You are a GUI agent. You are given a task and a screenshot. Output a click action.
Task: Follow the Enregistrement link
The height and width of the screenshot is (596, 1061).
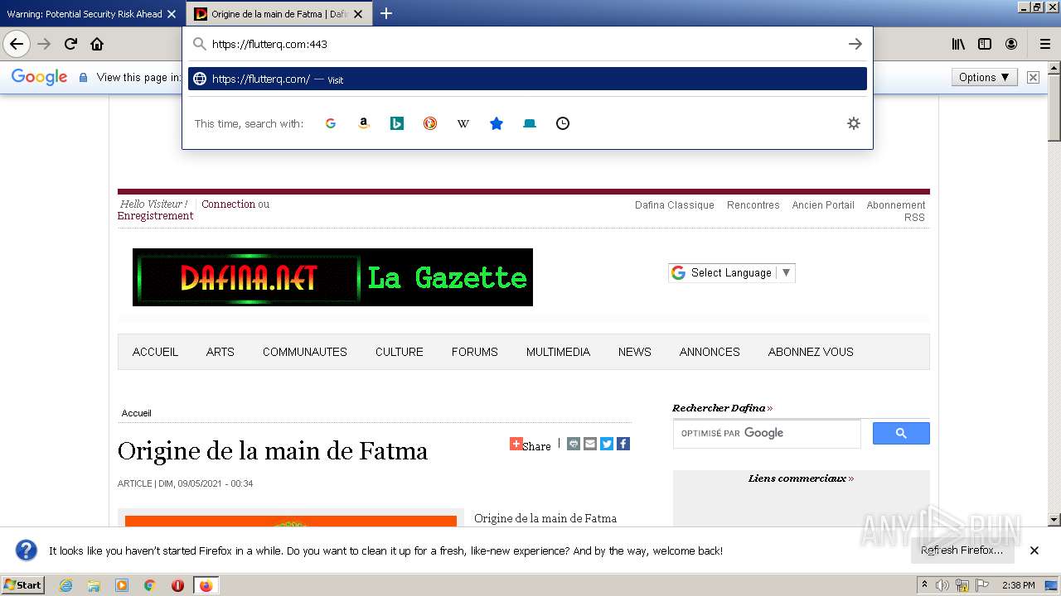pos(155,215)
